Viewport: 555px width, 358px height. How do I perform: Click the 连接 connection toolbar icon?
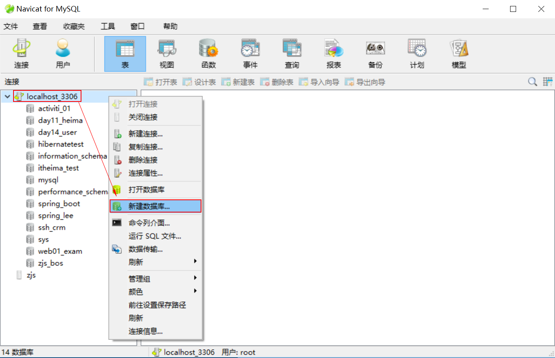(x=21, y=54)
